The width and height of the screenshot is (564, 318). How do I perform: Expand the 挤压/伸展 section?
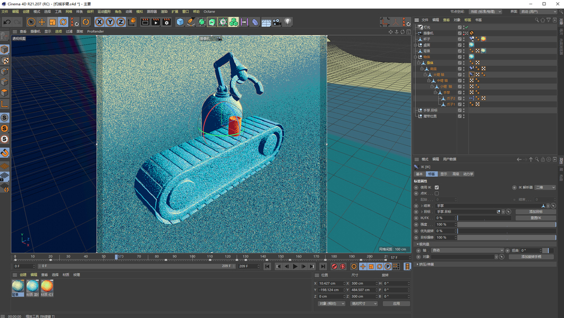click(417, 264)
